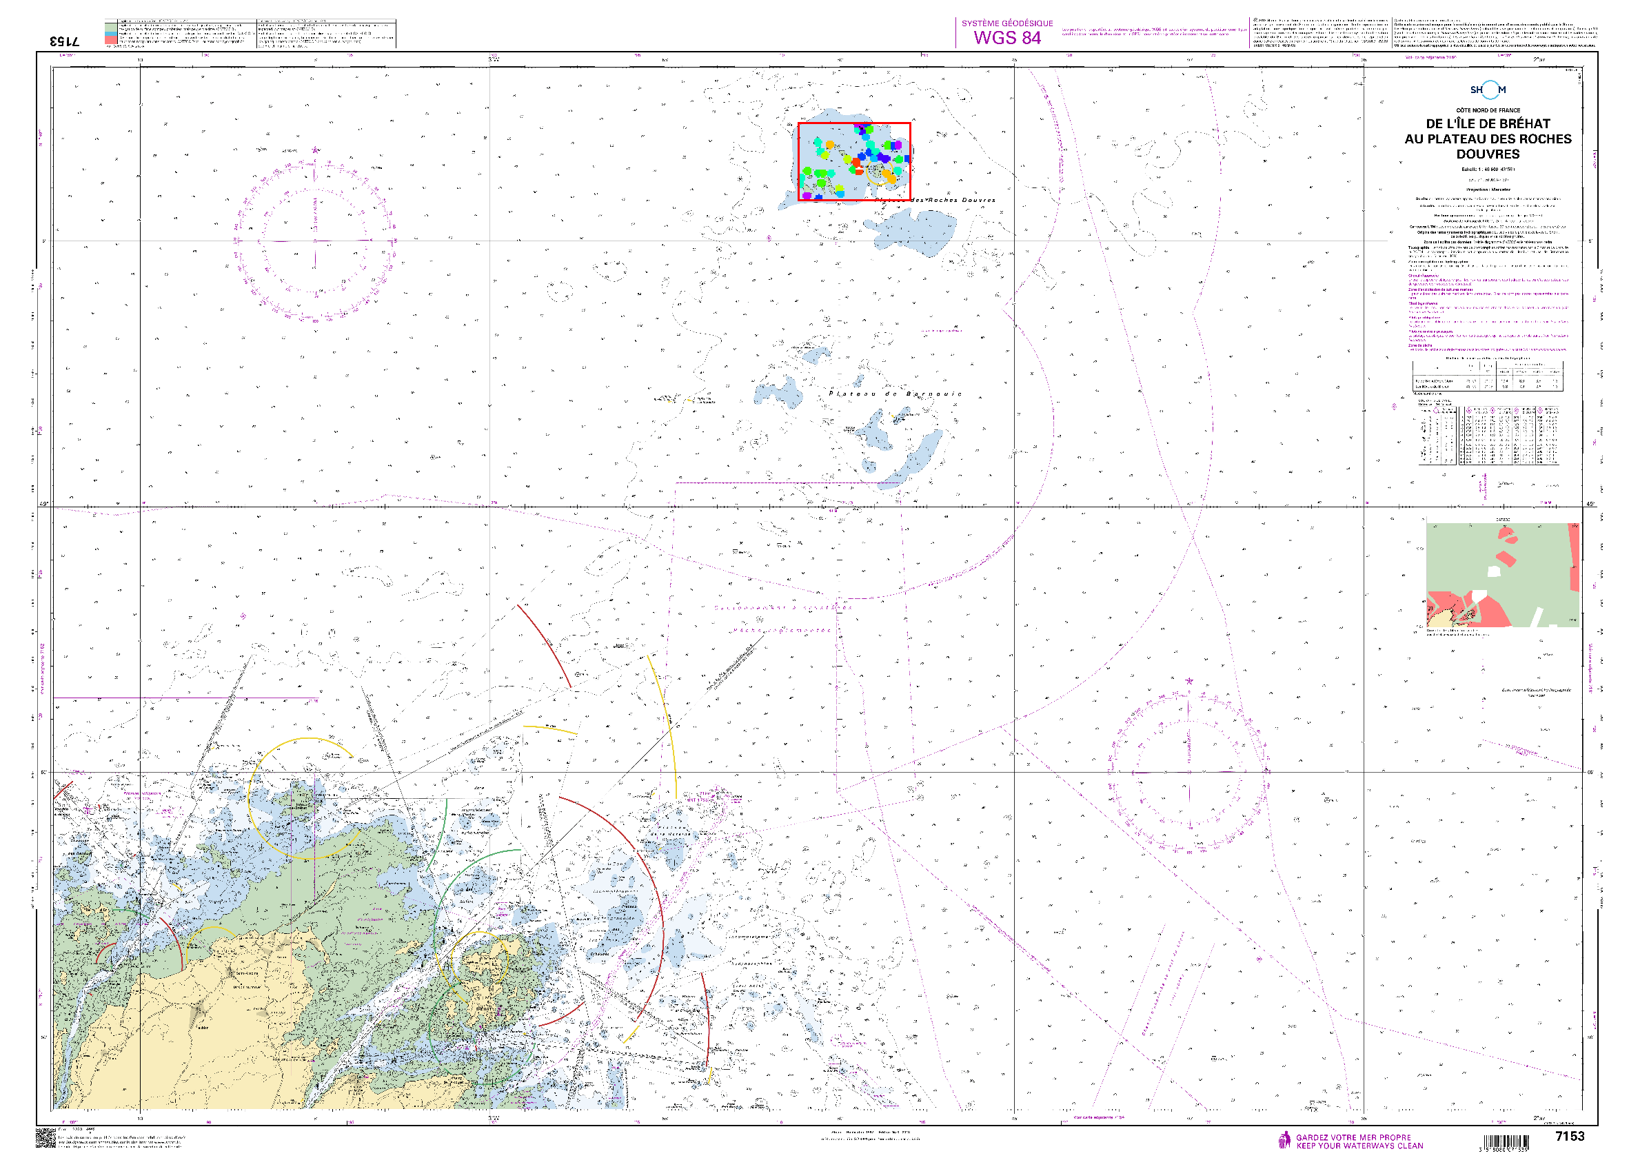This screenshot has height=1169, width=1629.
Task: Click the center of the lower-right compass rose
Action: coord(1188,772)
